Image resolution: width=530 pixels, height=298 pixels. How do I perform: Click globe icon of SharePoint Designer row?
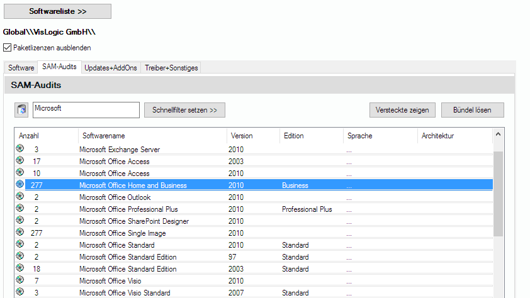20,220
